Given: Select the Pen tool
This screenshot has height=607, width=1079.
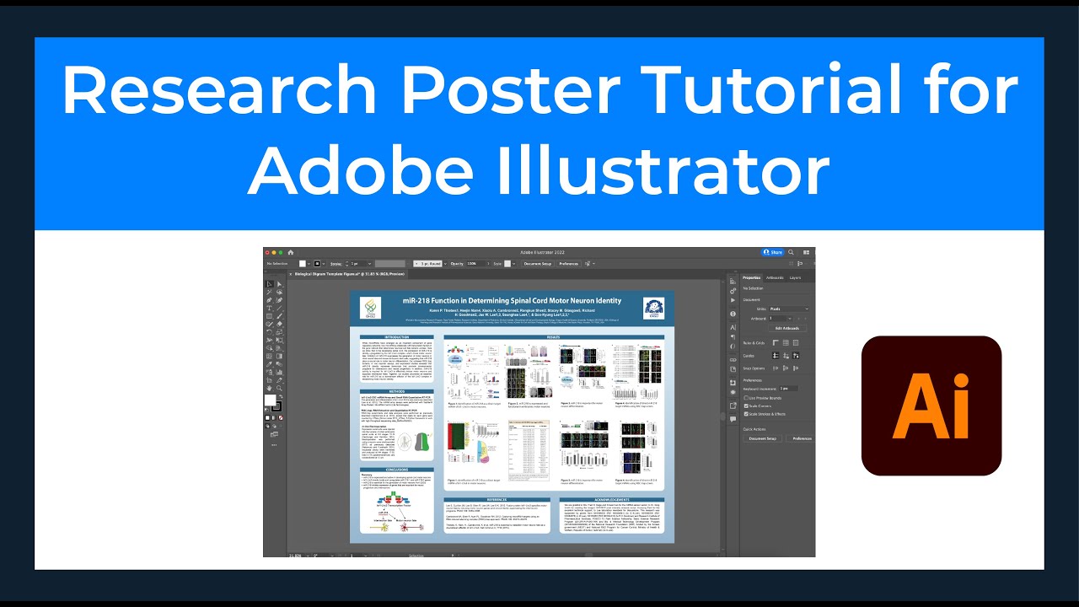Looking at the screenshot, I should pyautogui.click(x=269, y=300).
